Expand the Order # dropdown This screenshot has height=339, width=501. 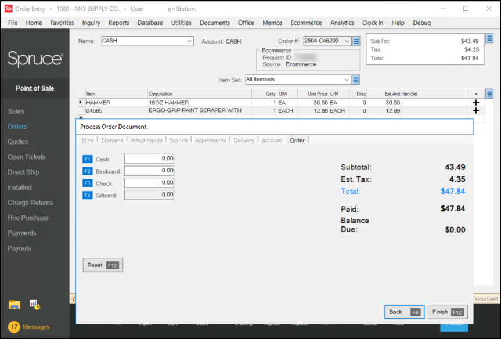[x=347, y=41]
